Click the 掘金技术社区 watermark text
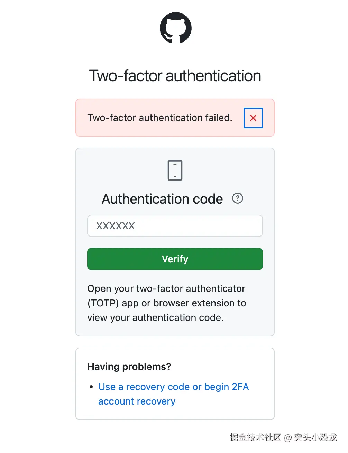348x453 pixels. pyautogui.click(x=255, y=437)
